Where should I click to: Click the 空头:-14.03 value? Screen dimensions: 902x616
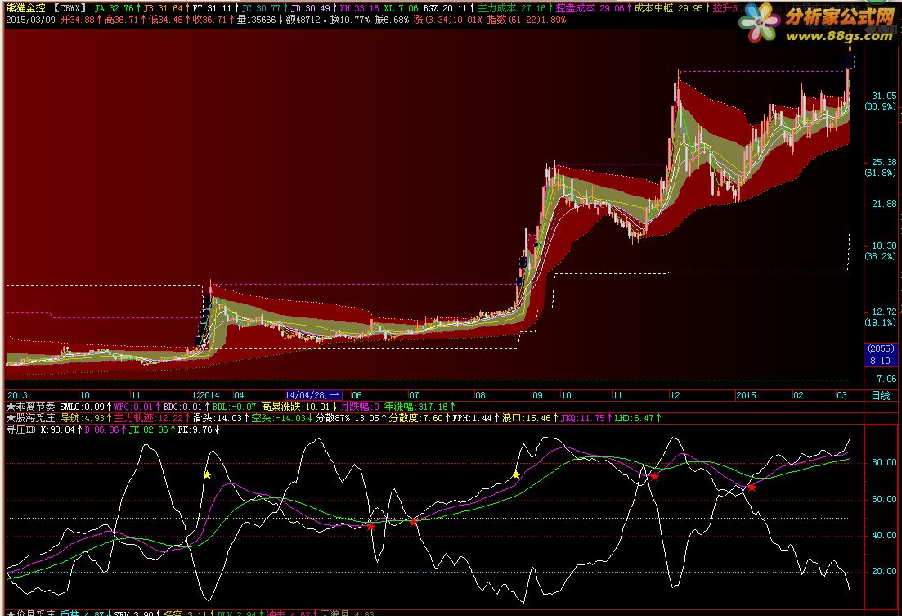tap(278, 418)
